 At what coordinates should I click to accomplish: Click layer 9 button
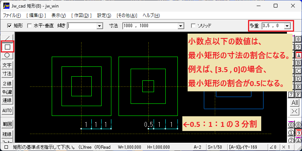(x=299, y=47)
